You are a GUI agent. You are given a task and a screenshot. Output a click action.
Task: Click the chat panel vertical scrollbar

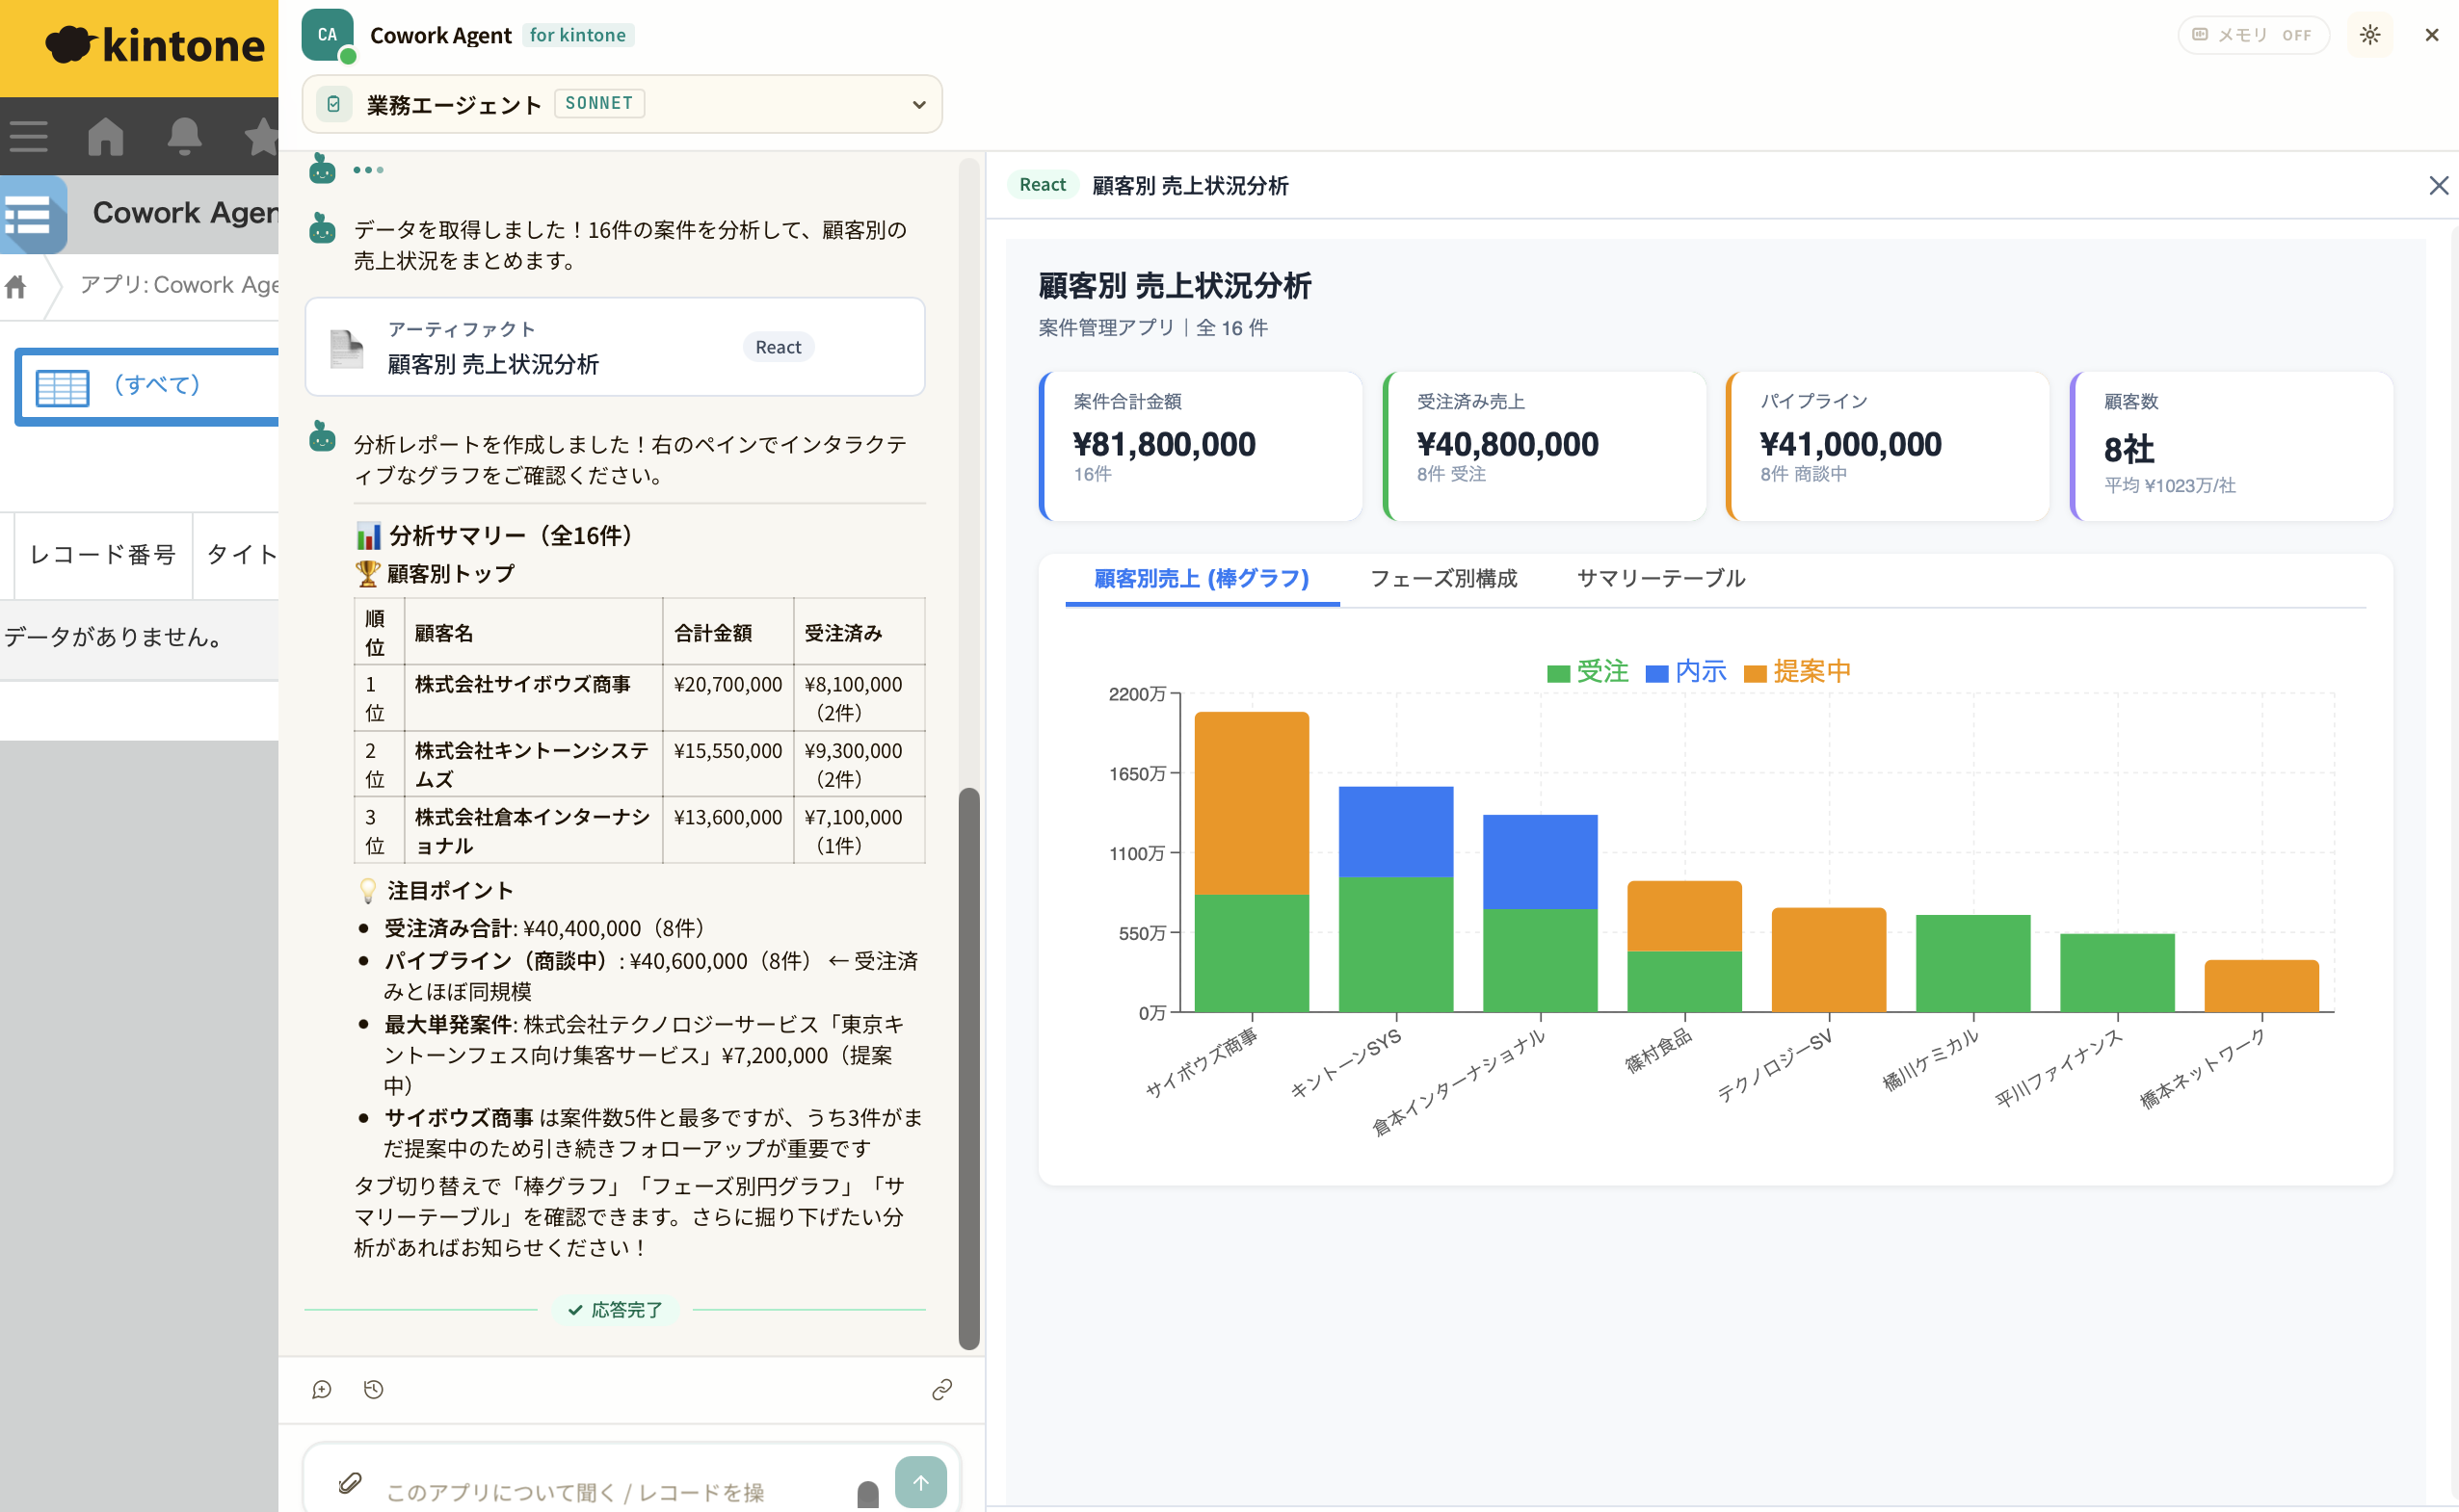[967, 1068]
